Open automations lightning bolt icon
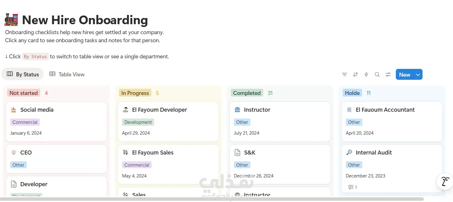Viewport: 453px width, 202px height. (x=366, y=74)
